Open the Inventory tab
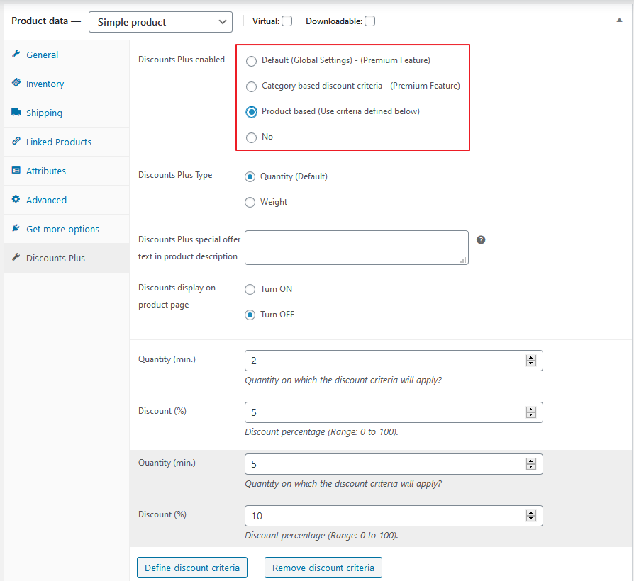Image resolution: width=634 pixels, height=581 pixels. (67, 84)
